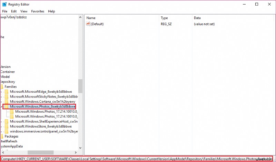
Task: Select the (Default) value string icon
Action: [88, 24]
